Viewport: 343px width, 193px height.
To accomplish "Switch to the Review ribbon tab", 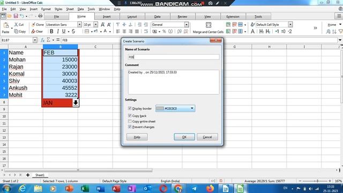I will coord(182,17).
